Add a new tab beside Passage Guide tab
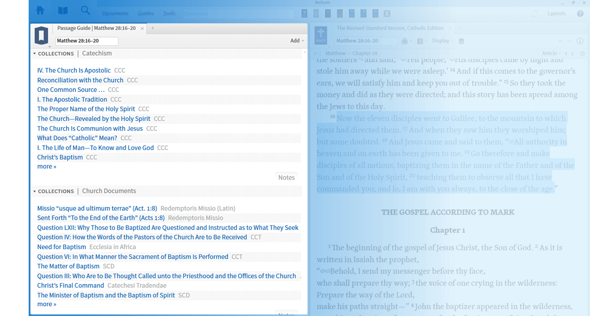 coord(152,28)
